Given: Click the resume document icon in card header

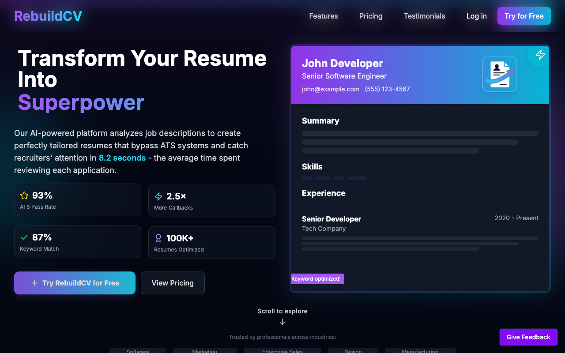Looking at the screenshot, I should 500,74.
